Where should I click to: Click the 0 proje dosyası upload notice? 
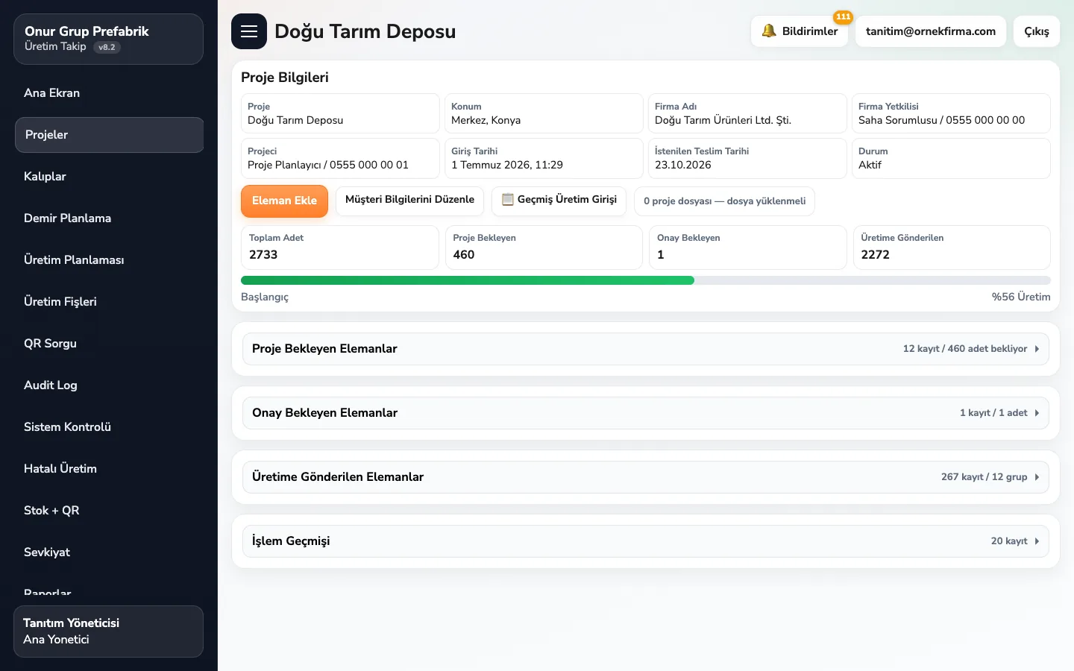tap(724, 201)
